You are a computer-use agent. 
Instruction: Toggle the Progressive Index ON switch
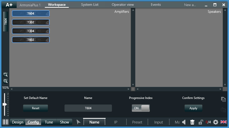141,108
